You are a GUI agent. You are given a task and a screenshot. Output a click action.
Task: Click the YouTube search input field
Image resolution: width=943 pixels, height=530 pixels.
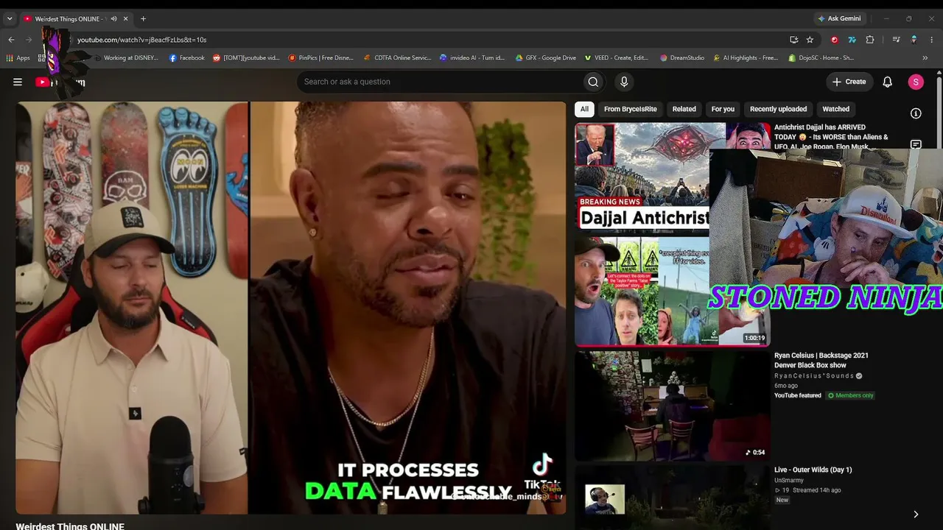tap(438, 82)
